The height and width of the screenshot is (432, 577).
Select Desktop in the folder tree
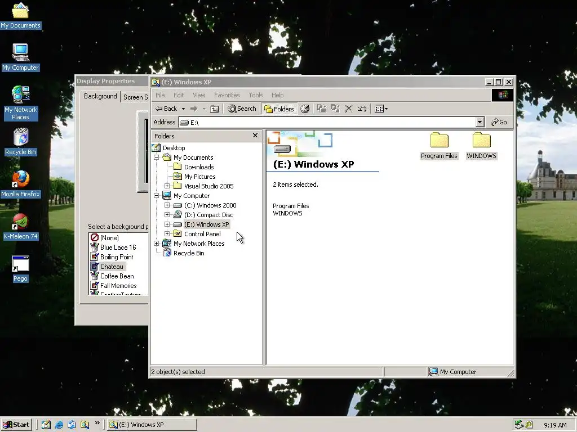174,148
